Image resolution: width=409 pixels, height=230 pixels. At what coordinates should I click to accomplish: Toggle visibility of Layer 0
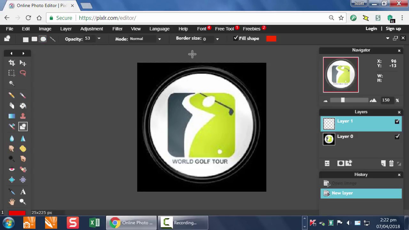click(397, 137)
